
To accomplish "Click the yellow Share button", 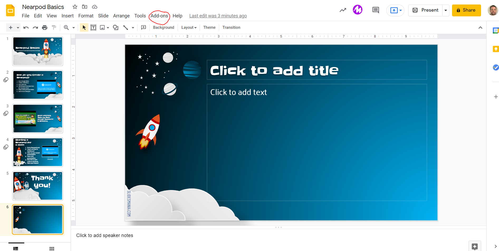I will 466,10.
